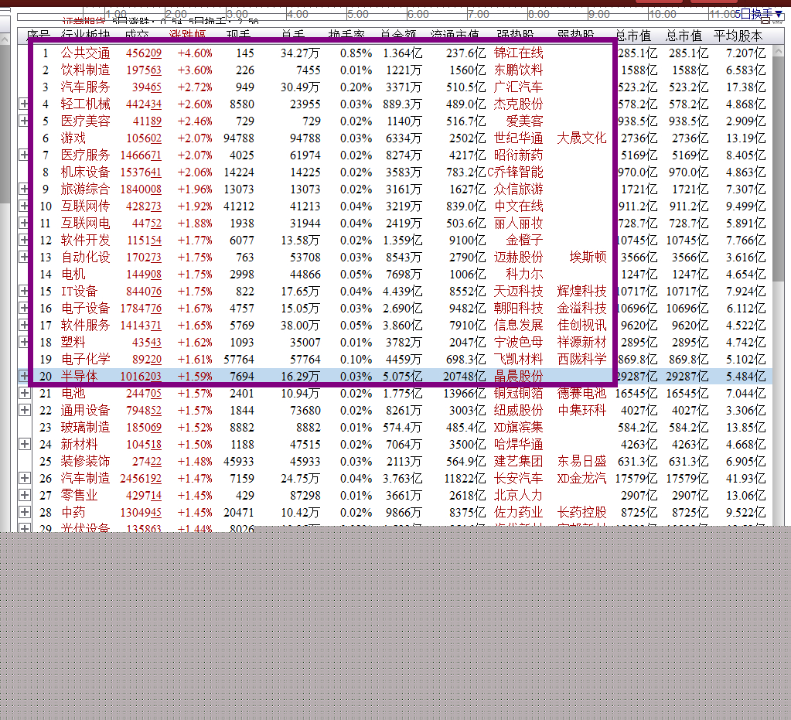Open weak stock 大晟文化
This screenshot has height=720, width=791.
coord(581,138)
